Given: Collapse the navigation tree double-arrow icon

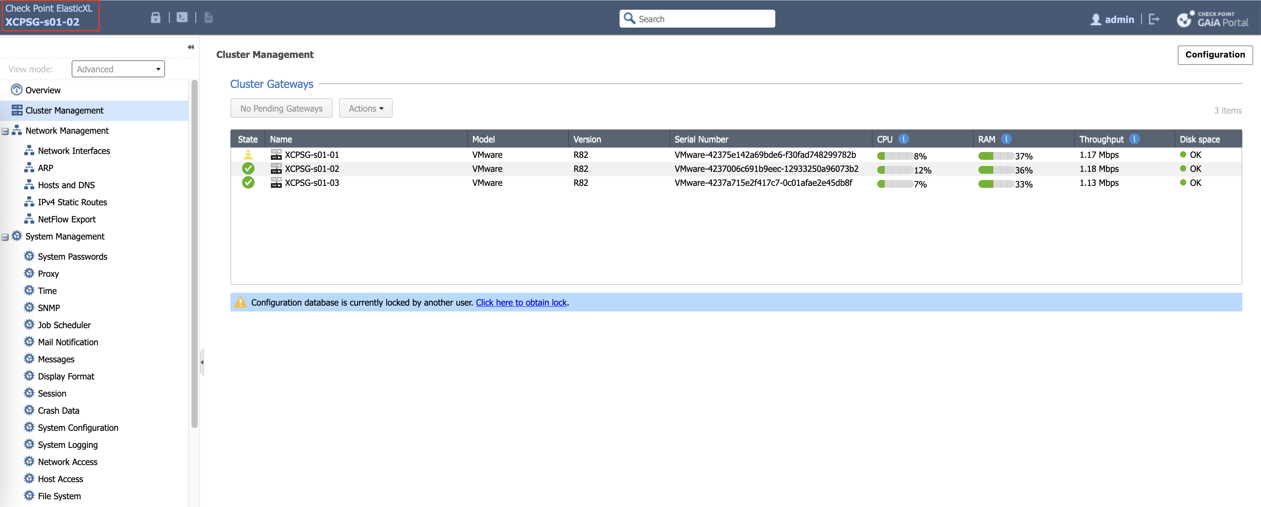Looking at the screenshot, I should point(190,47).
